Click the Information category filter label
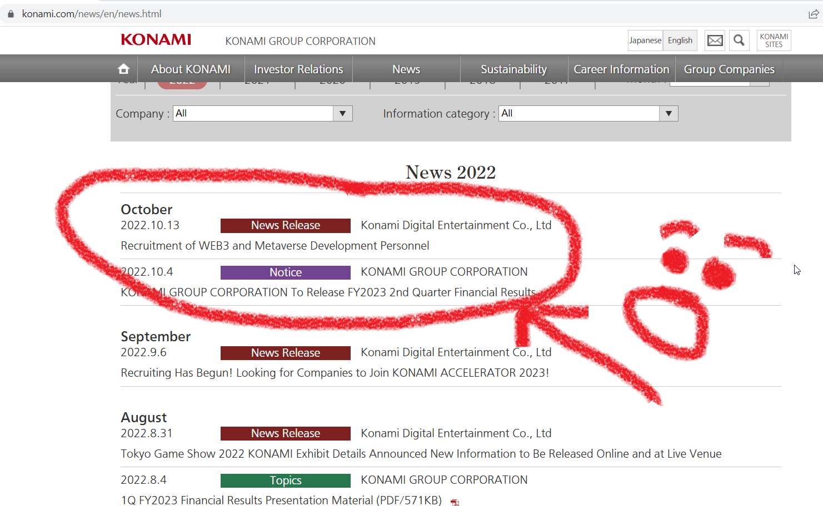This screenshot has height=506, width=823. coord(439,114)
